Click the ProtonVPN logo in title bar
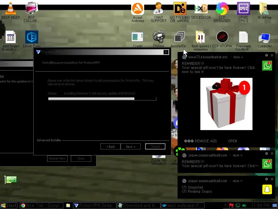Image resolution: width=278 pixels, height=209 pixels. pos(38,52)
